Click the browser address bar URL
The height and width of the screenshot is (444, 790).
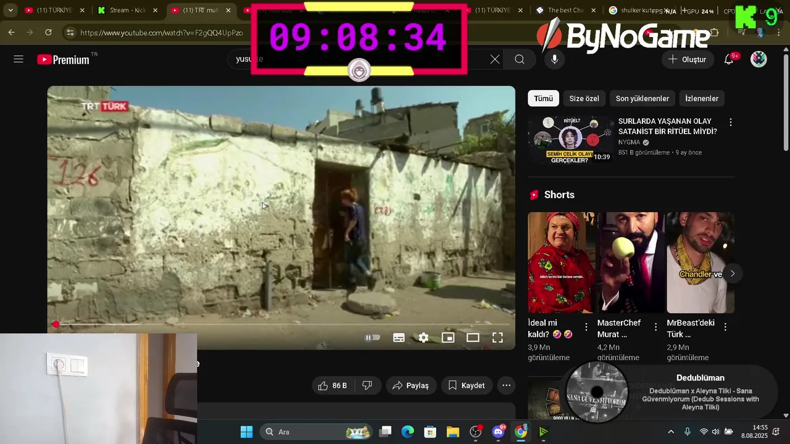click(x=162, y=33)
